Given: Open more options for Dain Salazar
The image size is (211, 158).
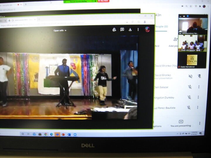Looking at the screenshot, I should [199, 87].
